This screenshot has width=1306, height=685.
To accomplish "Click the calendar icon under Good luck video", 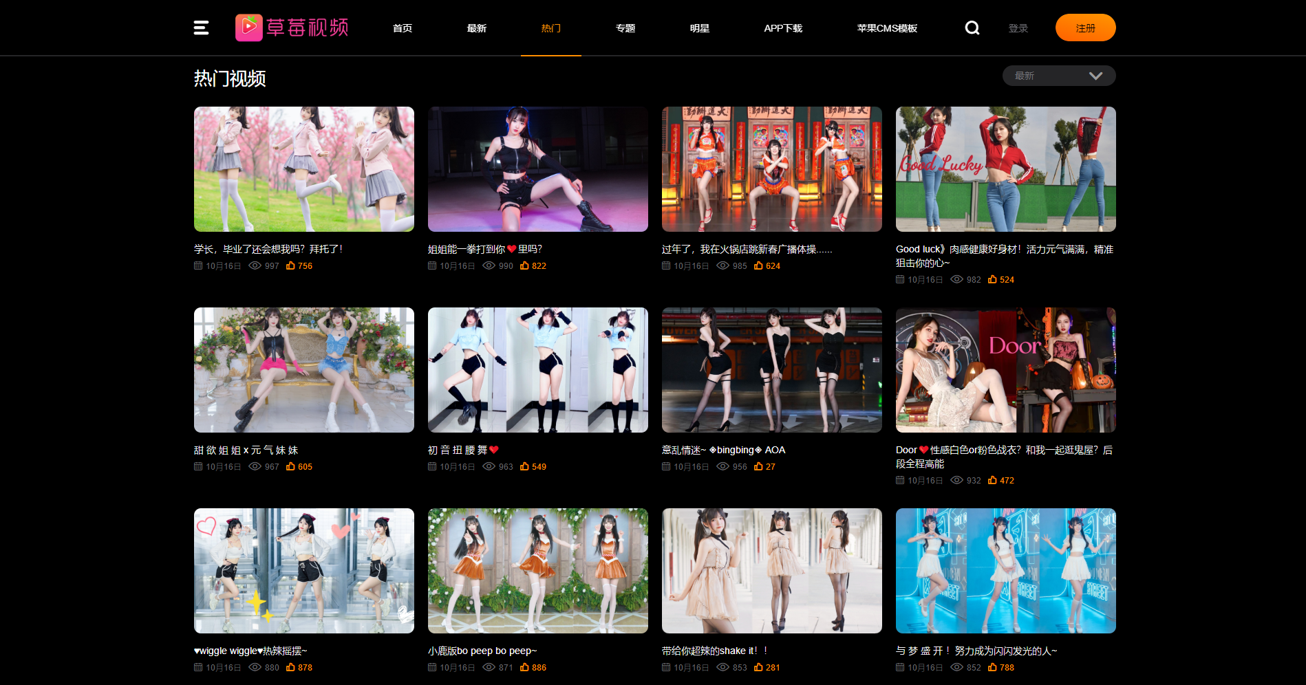I will click(900, 279).
